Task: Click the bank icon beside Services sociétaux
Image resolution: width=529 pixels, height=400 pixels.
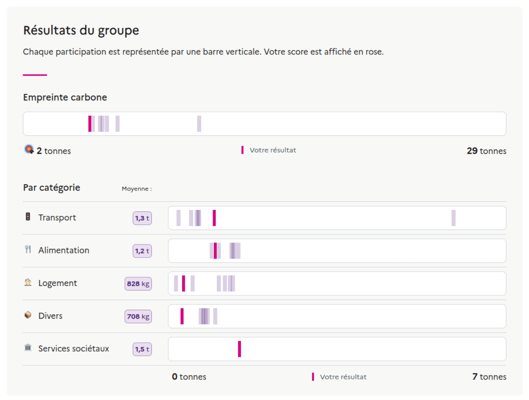Action: click(27, 348)
